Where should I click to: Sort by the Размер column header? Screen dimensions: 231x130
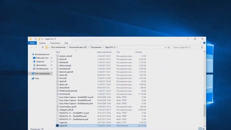pyautogui.click(x=139, y=52)
